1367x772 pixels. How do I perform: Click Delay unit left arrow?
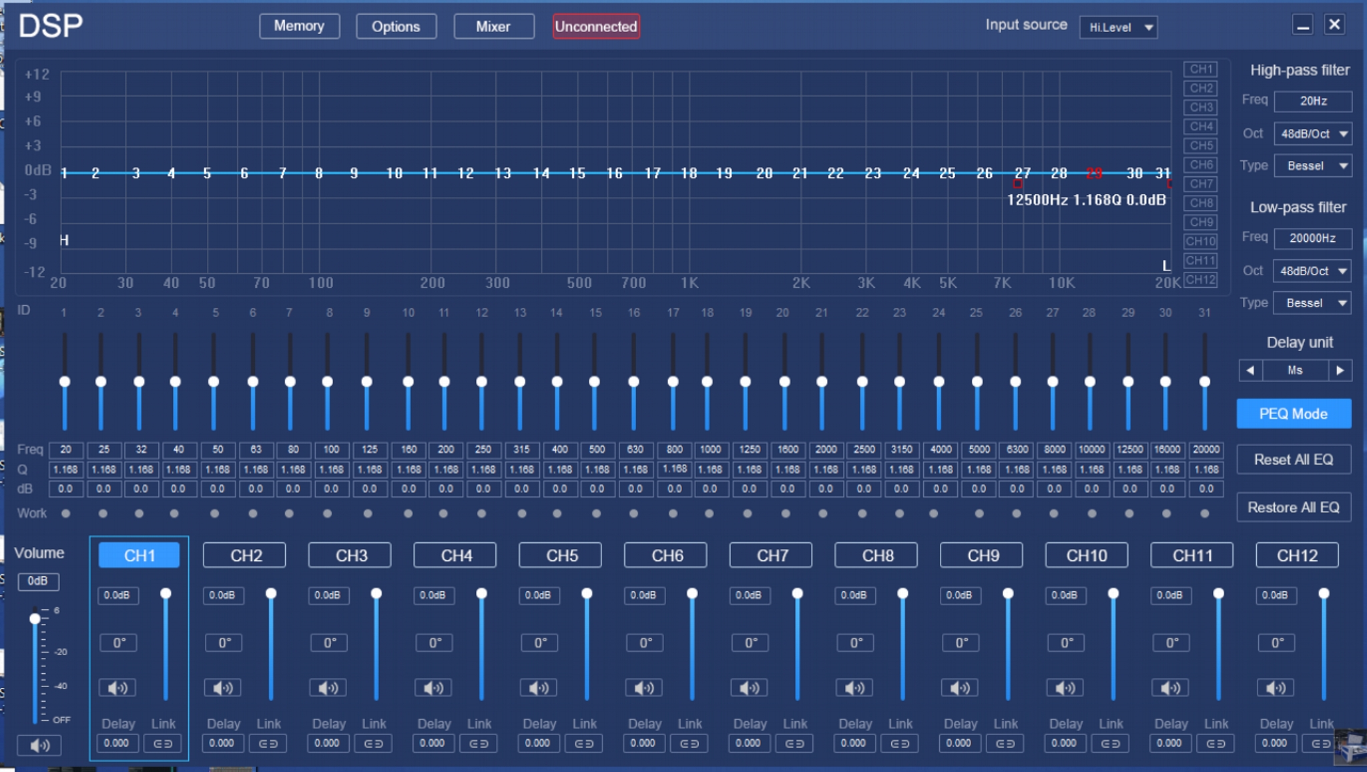pyautogui.click(x=1250, y=370)
